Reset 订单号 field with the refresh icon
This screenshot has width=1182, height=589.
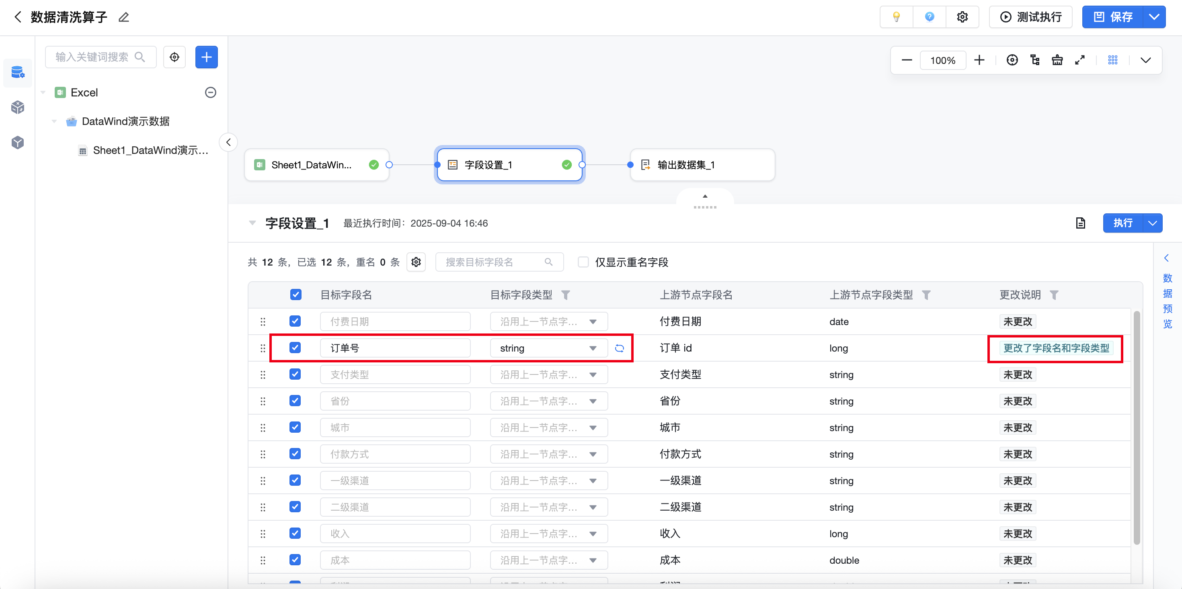619,348
